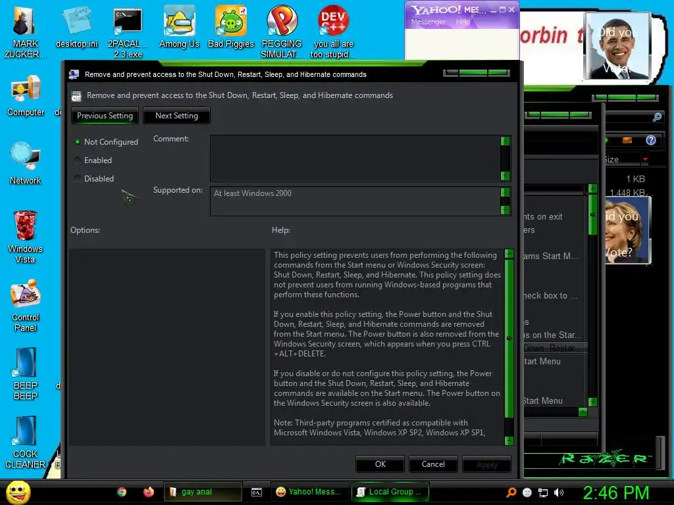The height and width of the screenshot is (505, 674).
Task: Switch to Yahoo! Mess... taskbar window
Action: [309, 492]
